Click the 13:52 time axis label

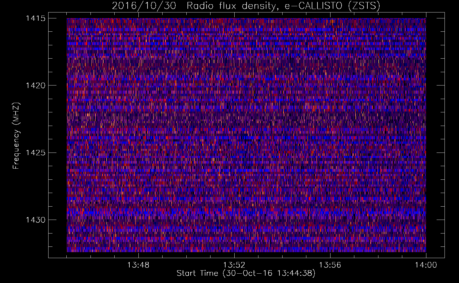pos(234,265)
